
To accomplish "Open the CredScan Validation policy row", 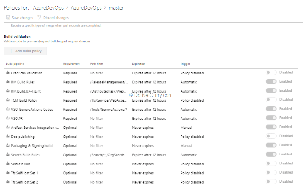I will (x=151, y=73).
